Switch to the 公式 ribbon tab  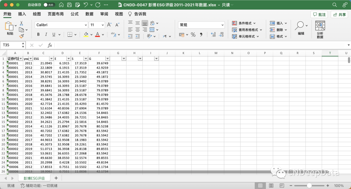pyautogui.click(x=74, y=14)
